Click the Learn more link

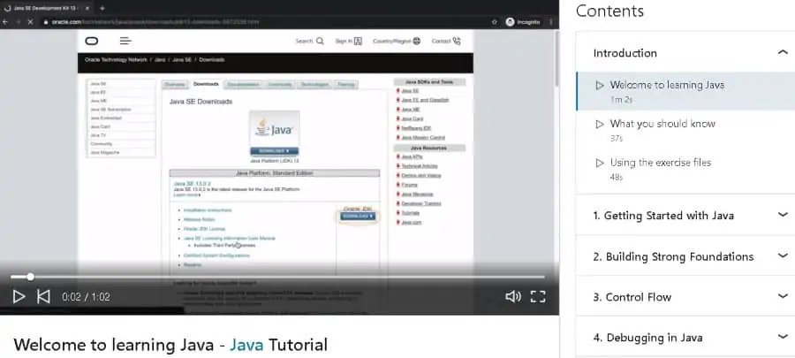point(186,194)
